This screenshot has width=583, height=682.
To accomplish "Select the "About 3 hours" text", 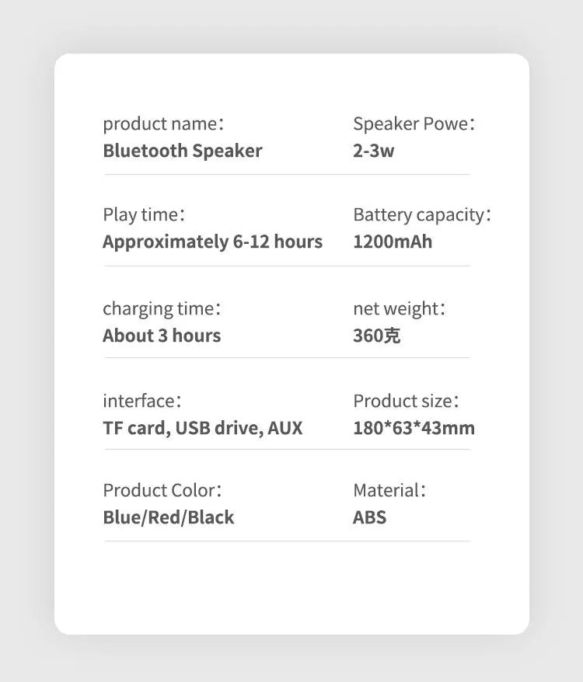I will 162,336.
